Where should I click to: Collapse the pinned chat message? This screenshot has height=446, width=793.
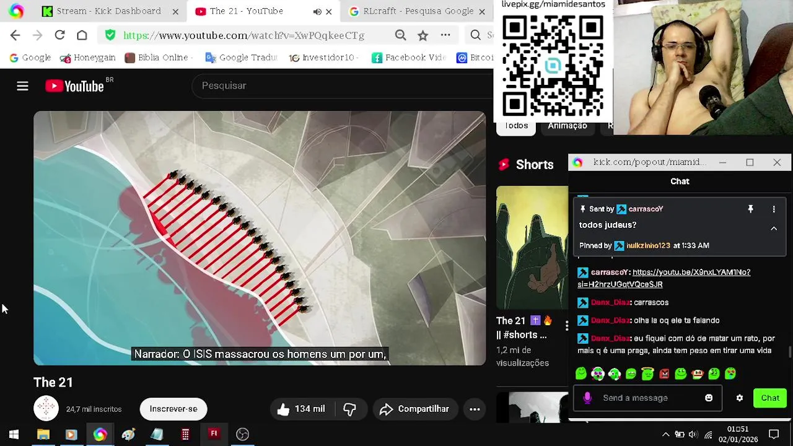pyautogui.click(x=774, y=229)
